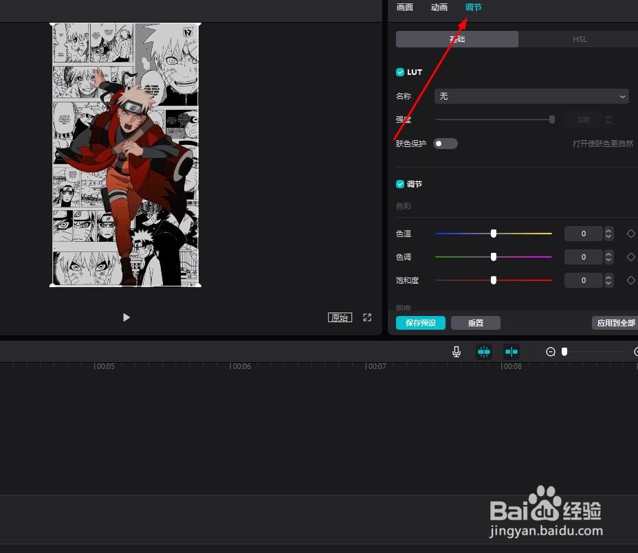Click the 饱和度 value input field

pyautogui.click(x=583, y=280)
